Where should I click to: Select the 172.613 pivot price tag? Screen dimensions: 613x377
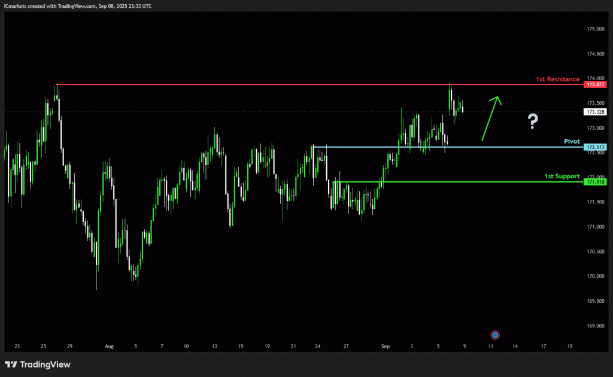595,147
